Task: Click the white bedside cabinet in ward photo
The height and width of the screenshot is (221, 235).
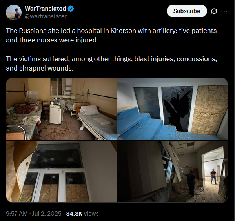Action: pyautogui.click(x=56, y=114)
